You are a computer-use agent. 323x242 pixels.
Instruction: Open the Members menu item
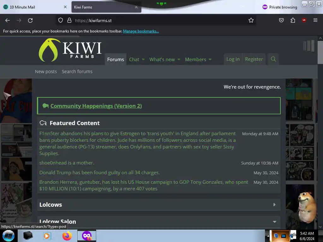point(196,59)
